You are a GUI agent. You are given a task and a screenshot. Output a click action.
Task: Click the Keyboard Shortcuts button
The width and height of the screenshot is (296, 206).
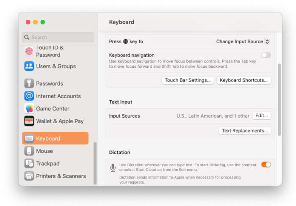(243, 80)
